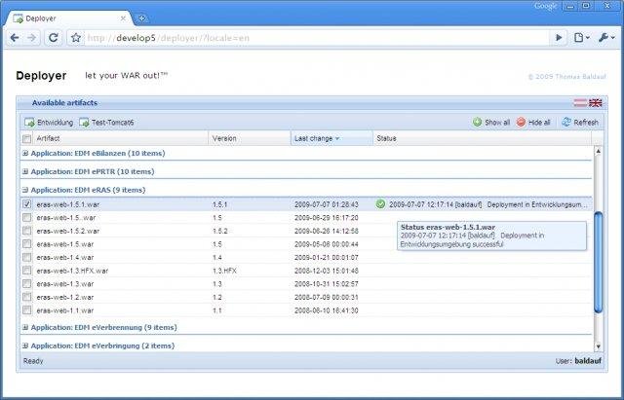Switch language with the Austrian flag
The width and height of the screenshot is (624, 400).
pos(580,102)
